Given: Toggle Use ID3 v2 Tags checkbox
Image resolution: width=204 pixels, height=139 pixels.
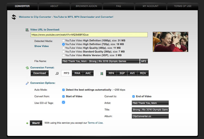Looking at the screenshot, I should coord(63,102).
